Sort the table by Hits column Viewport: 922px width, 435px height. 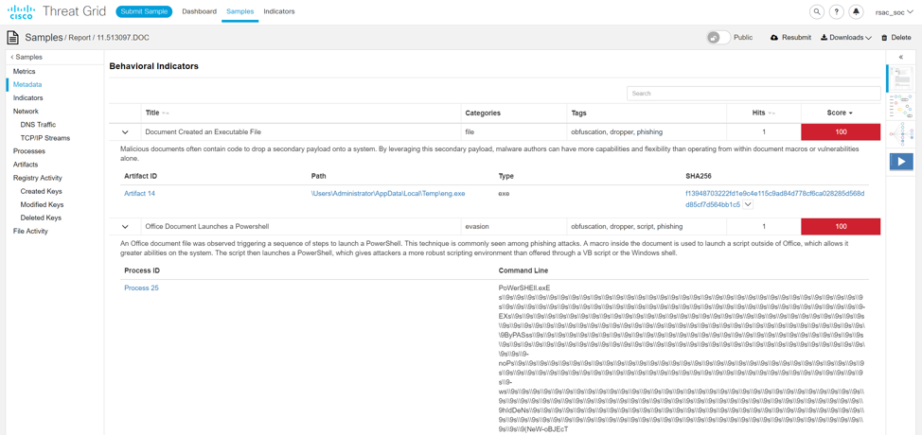pyautogui.click(x=763, y=113)
